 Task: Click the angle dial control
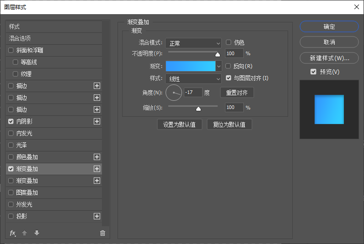click(x=174, y=93)
